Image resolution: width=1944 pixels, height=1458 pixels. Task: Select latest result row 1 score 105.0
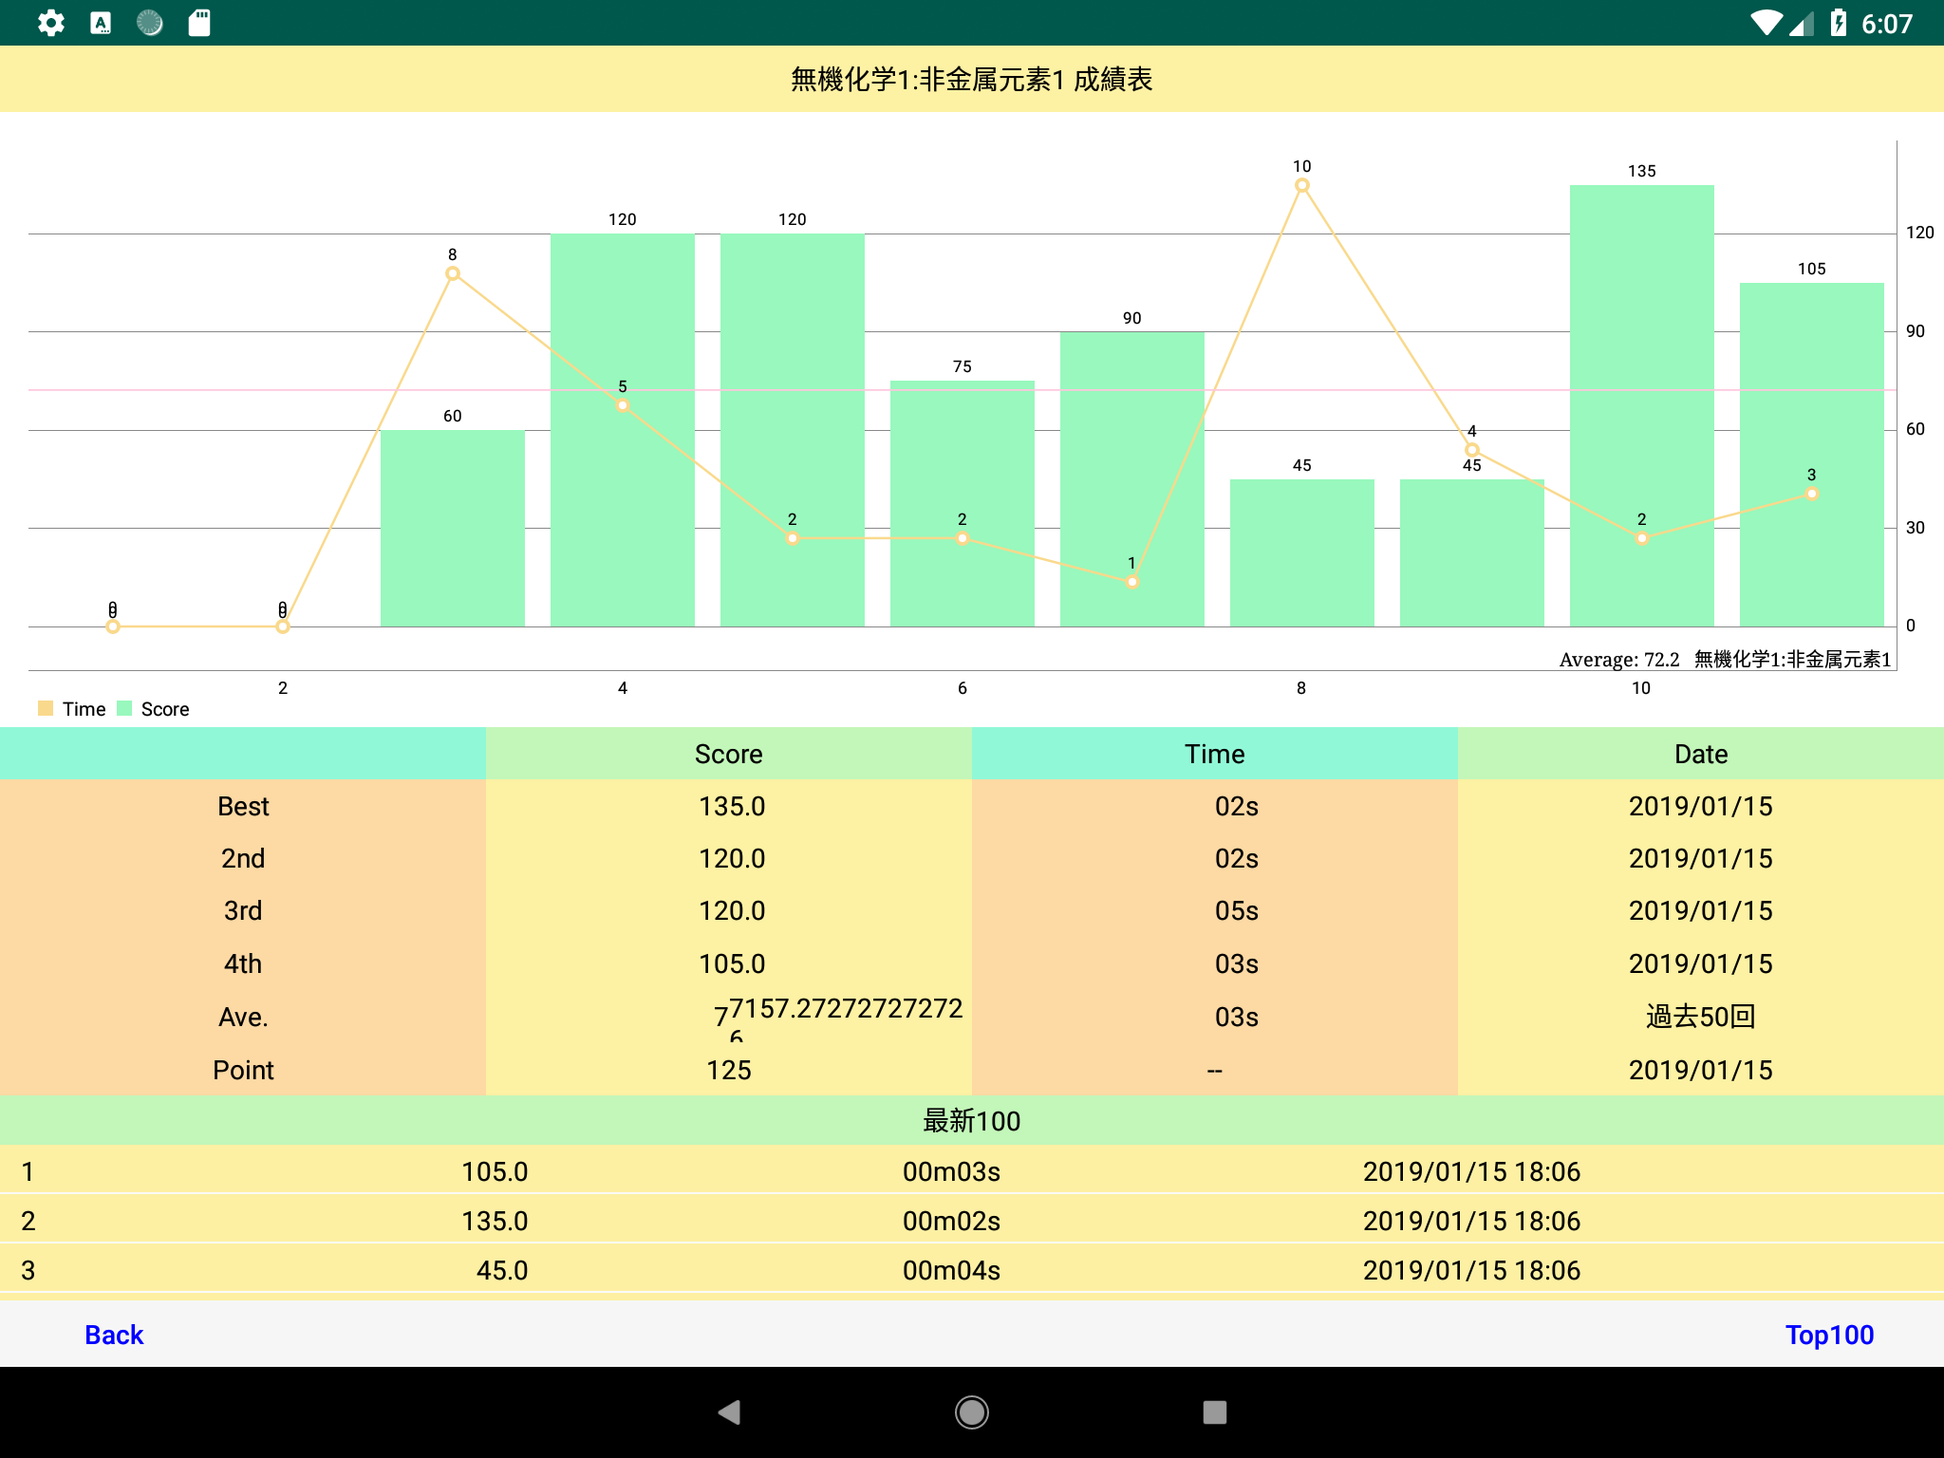point(495,1171)
